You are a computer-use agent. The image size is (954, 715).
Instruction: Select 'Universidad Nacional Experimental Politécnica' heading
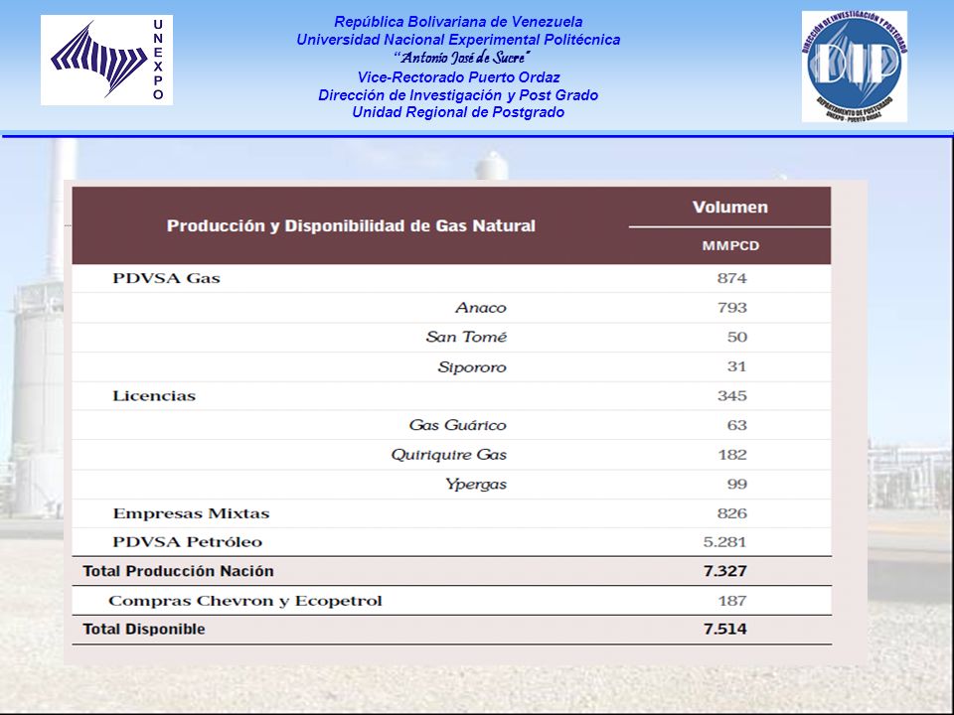click(458, 40)
